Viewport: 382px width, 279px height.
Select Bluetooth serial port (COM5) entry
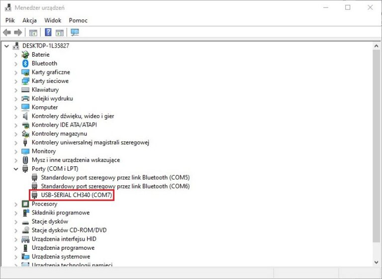click(x=115, y=177)
